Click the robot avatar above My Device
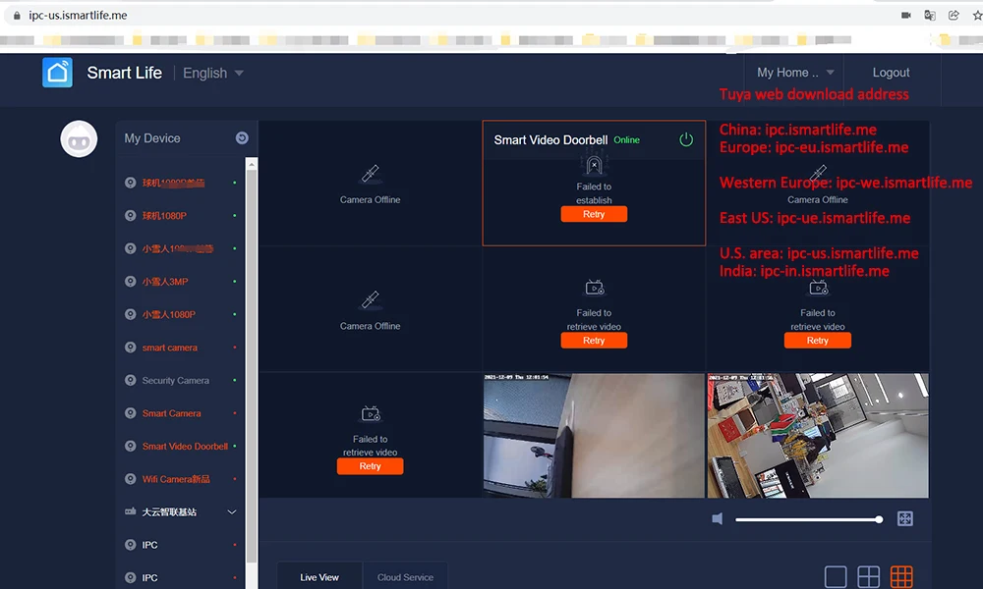The height and width of the screenshot is (589, 983). 79,138
